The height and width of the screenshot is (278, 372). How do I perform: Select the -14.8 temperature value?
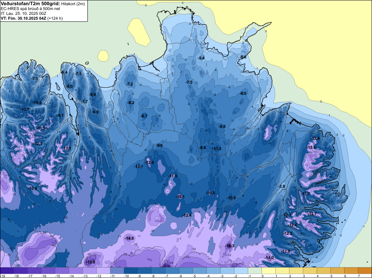(129, 238)
